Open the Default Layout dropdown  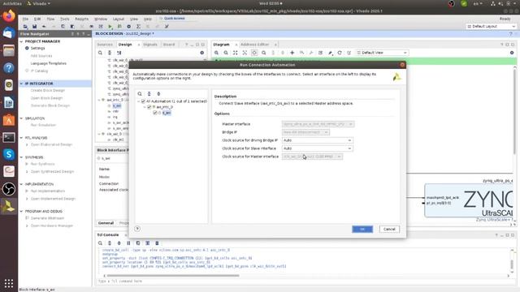coord(491,26)
